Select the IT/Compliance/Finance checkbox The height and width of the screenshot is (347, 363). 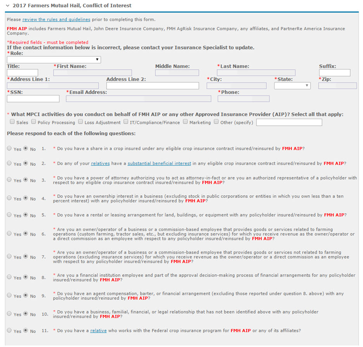[126, 122]
